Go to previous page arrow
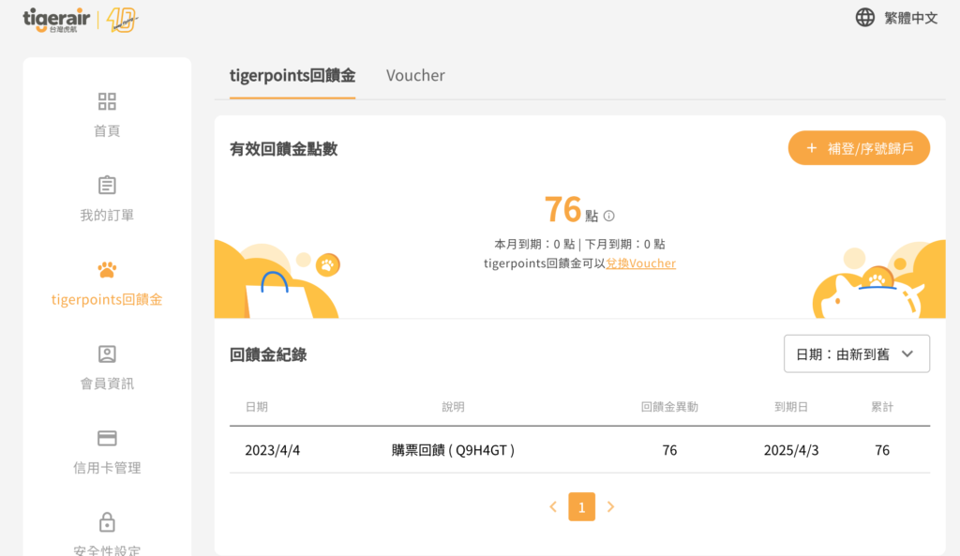This screenshot has width=960, height=556. click(553, 507)
